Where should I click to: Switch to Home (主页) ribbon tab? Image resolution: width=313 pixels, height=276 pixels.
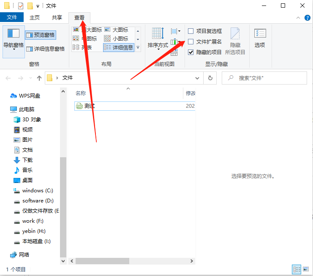pyautogui.click(x=35, y=18)
